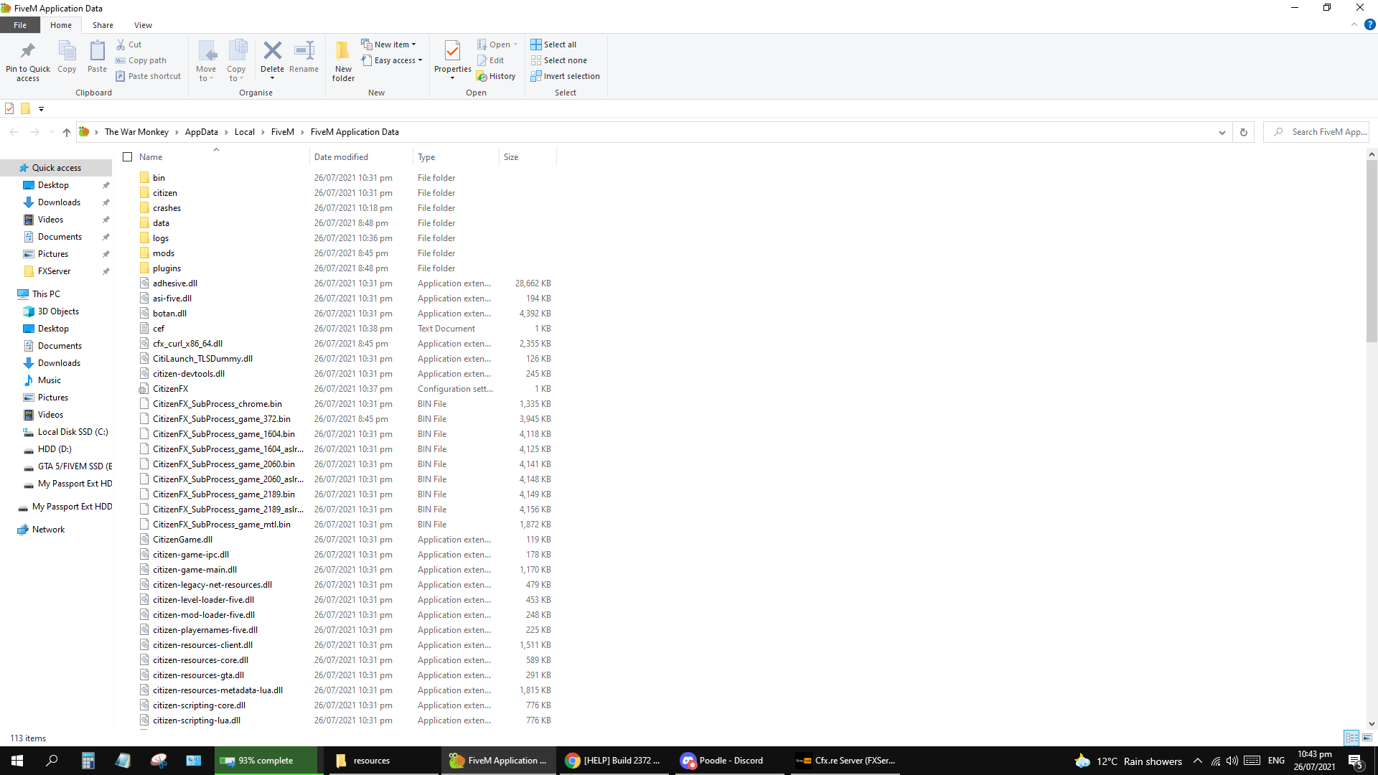This screenshot has height=775, width=1378.
Task: Click Local in the breadcrumb path
Action: click(244, 132)
